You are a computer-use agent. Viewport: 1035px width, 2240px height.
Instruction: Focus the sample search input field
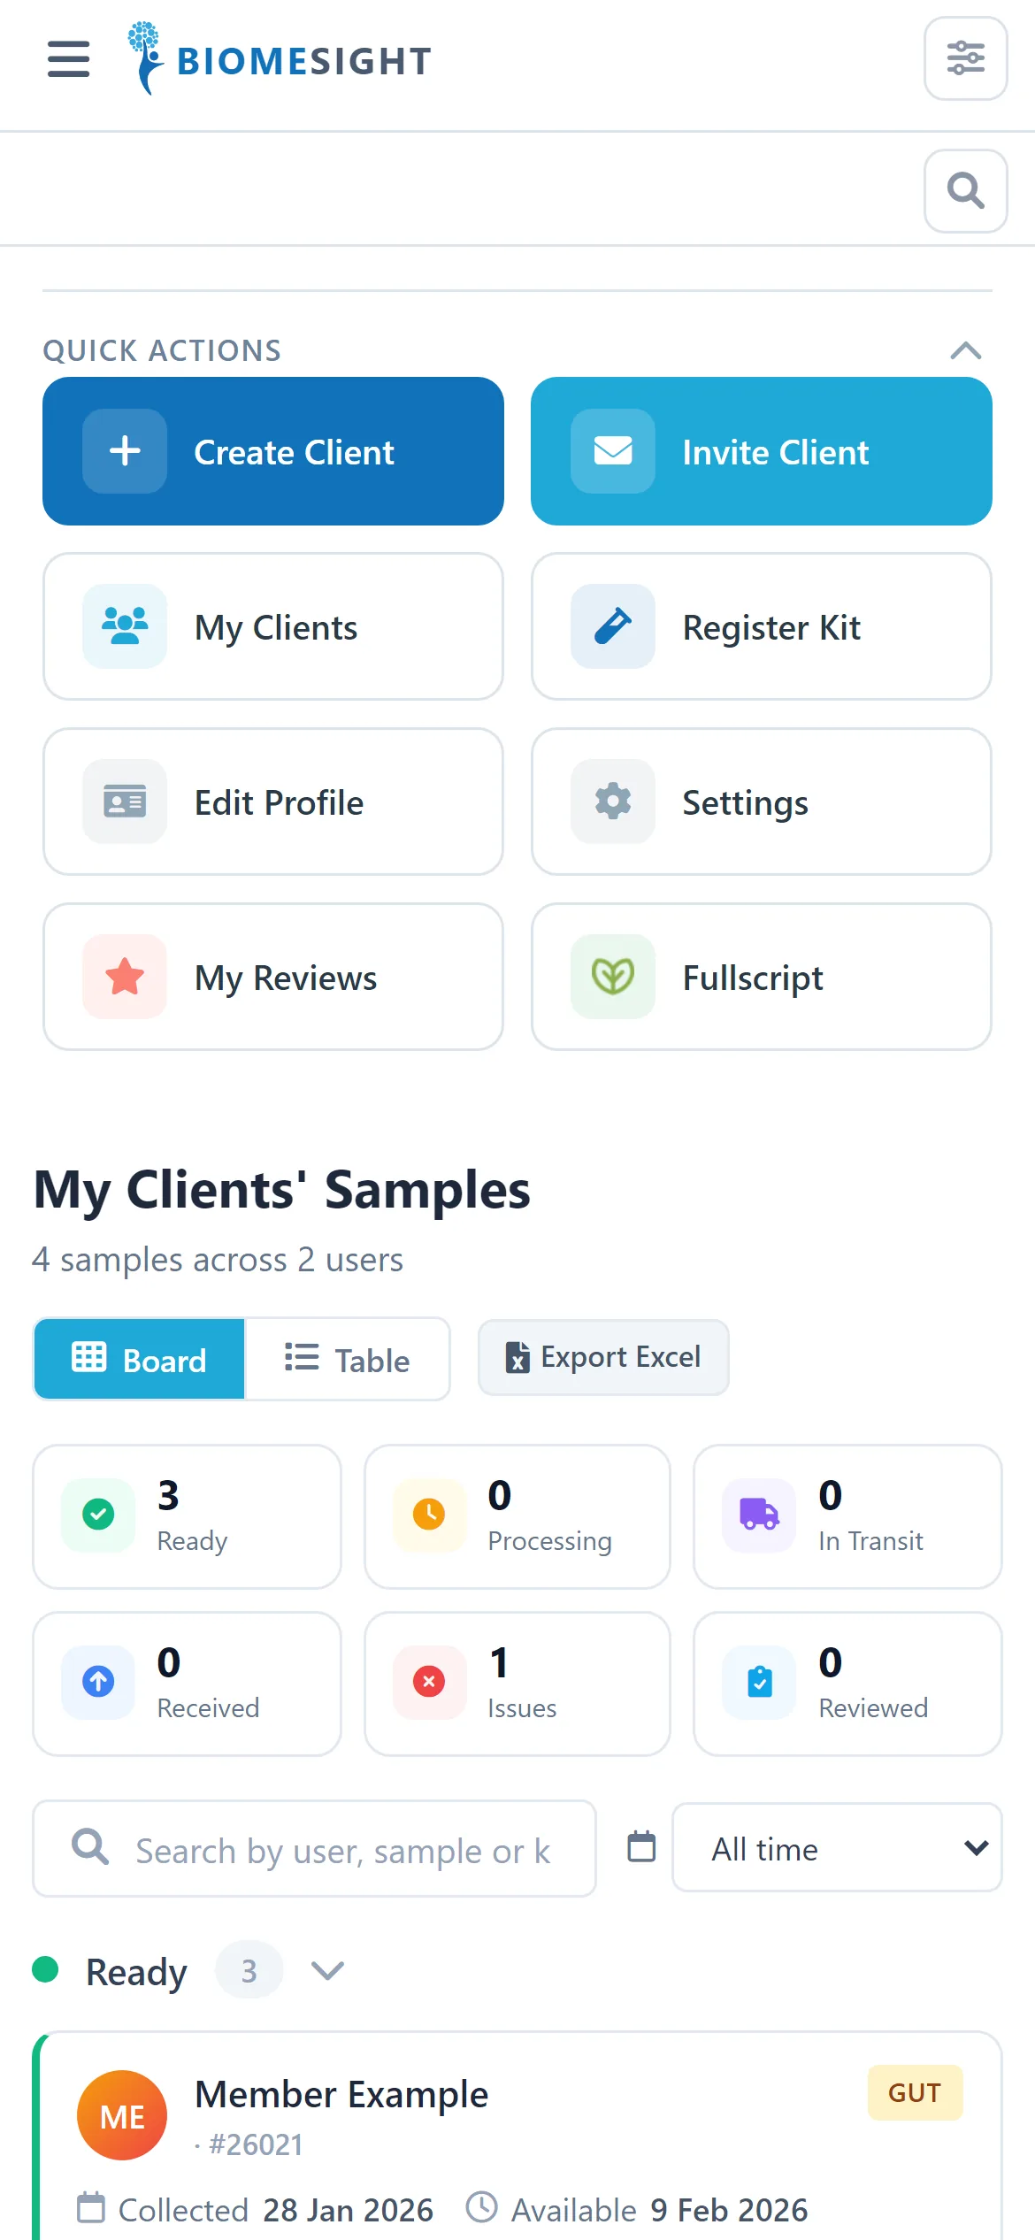(x=314, y=1848)
